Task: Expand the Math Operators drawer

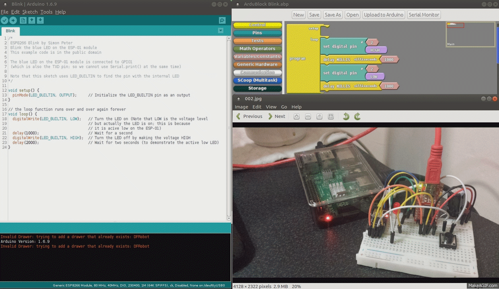Action: pos(257,49)
